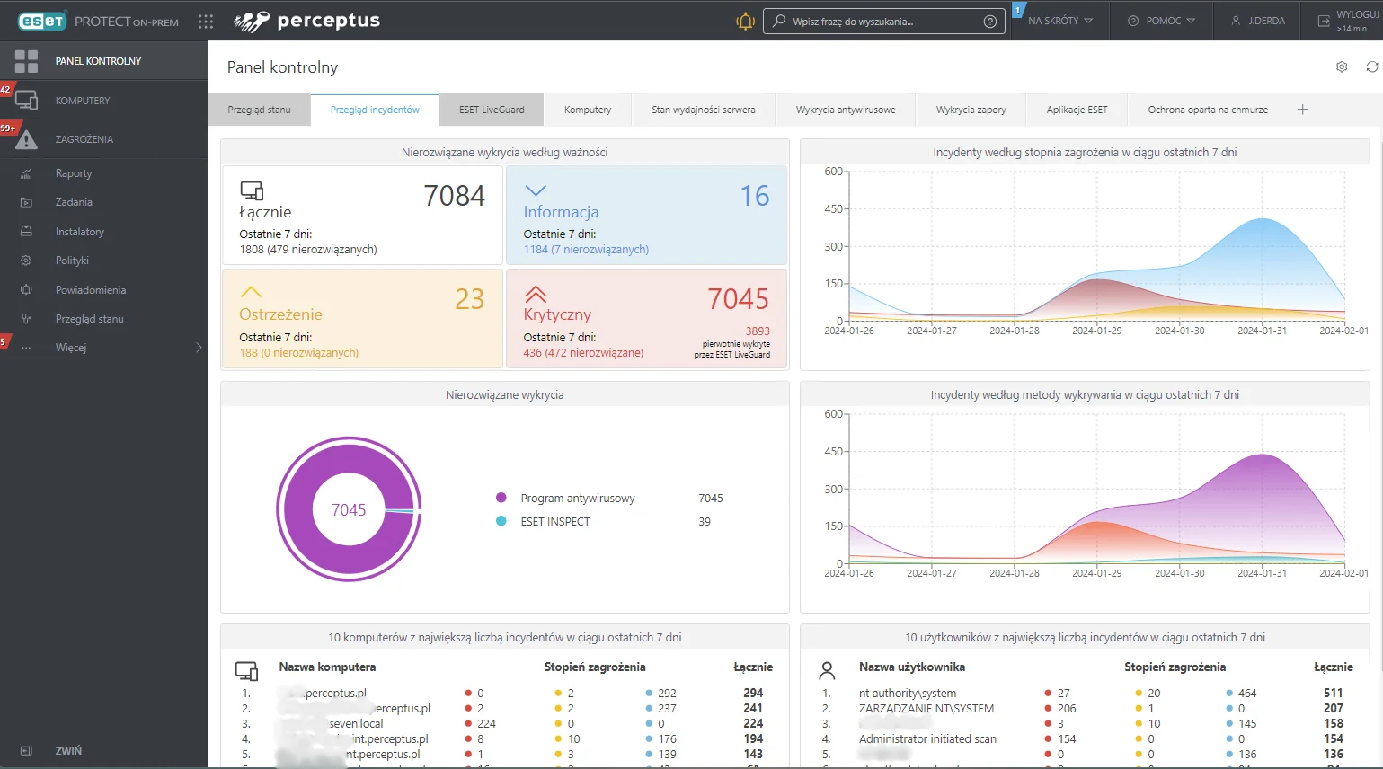Image resolution: width=1383 pixels, height=769 pixels.
Task: Click the search help question mark icon
Action: 990,22
